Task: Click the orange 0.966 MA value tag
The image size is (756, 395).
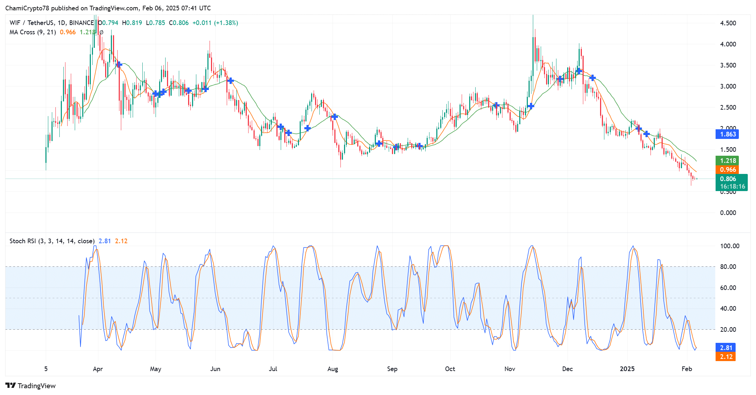Action: pos(727,170)
